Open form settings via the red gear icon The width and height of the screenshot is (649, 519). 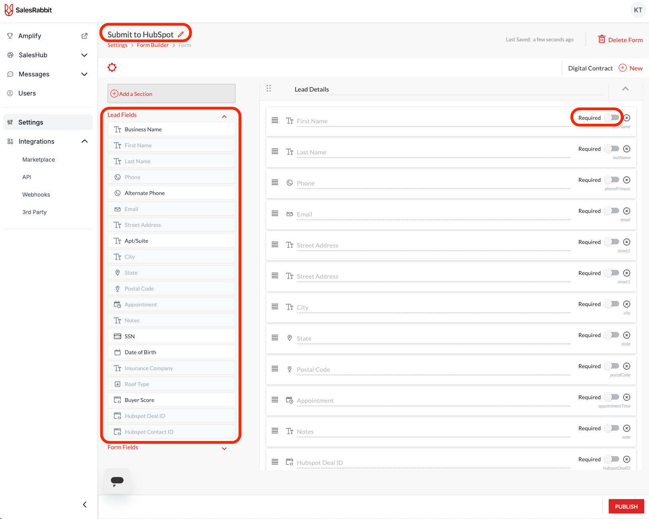[112, 67]
